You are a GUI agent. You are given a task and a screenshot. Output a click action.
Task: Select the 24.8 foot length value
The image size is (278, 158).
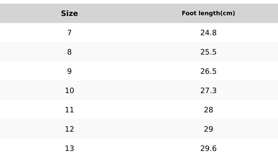pyautogui.click(x=208, y=33)
